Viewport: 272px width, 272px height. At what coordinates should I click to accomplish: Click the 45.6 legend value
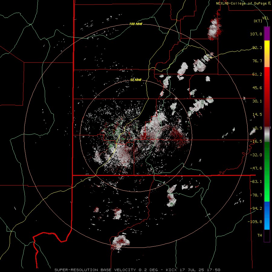(257, 88)
